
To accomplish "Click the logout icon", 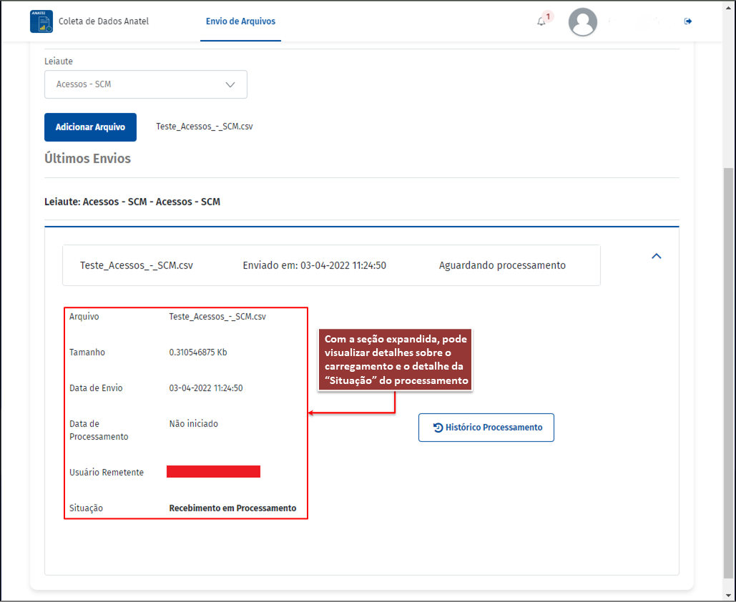I will (688, 21).
